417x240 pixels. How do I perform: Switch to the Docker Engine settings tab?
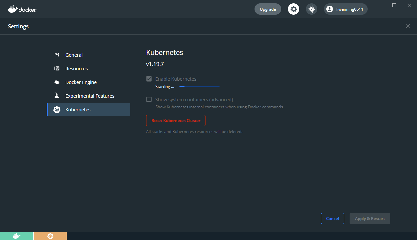tap(81, 82)
